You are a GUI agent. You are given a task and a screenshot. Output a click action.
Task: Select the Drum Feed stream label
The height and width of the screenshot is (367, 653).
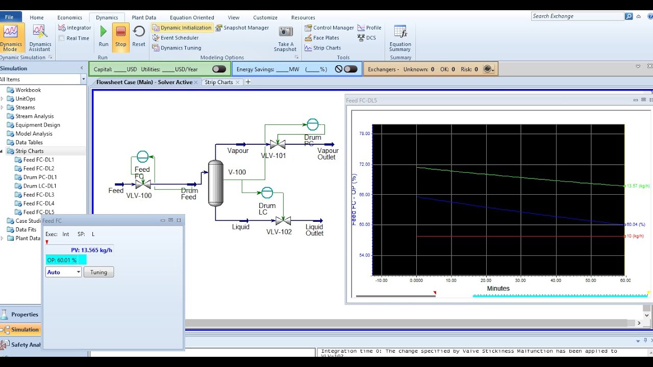coord(189,194)
